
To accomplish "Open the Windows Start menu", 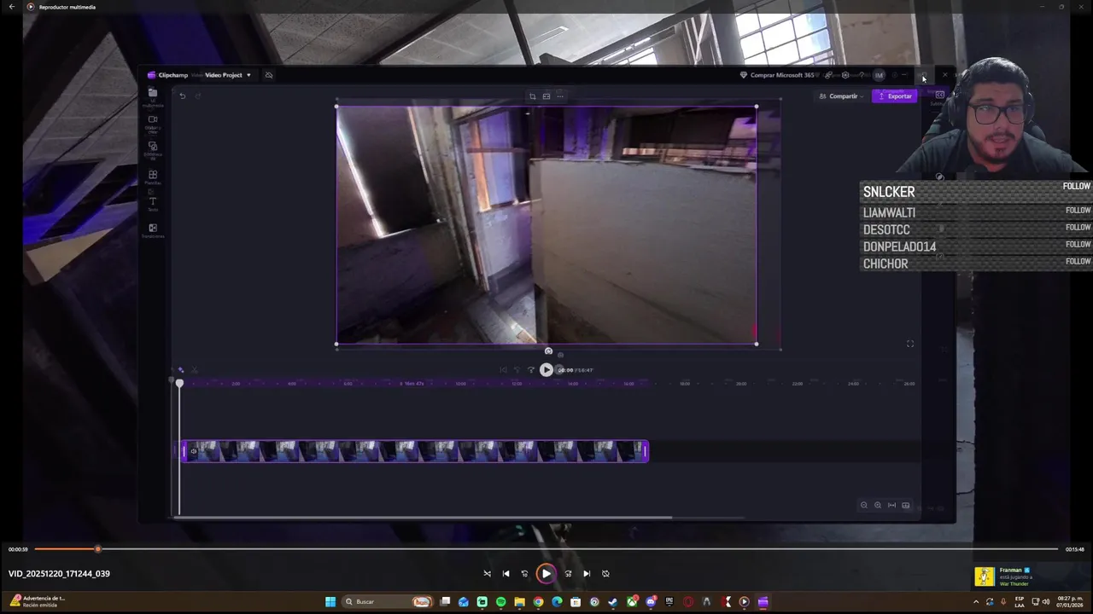I will coord(330,602).
